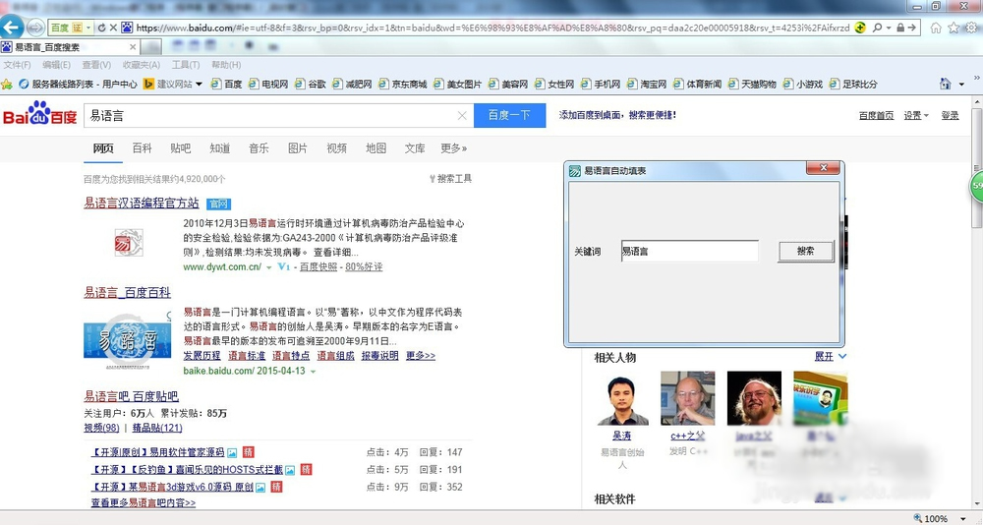The image size is (983, 525).
Task: Open the 编辑(E) menu
Action: point(56,65)
